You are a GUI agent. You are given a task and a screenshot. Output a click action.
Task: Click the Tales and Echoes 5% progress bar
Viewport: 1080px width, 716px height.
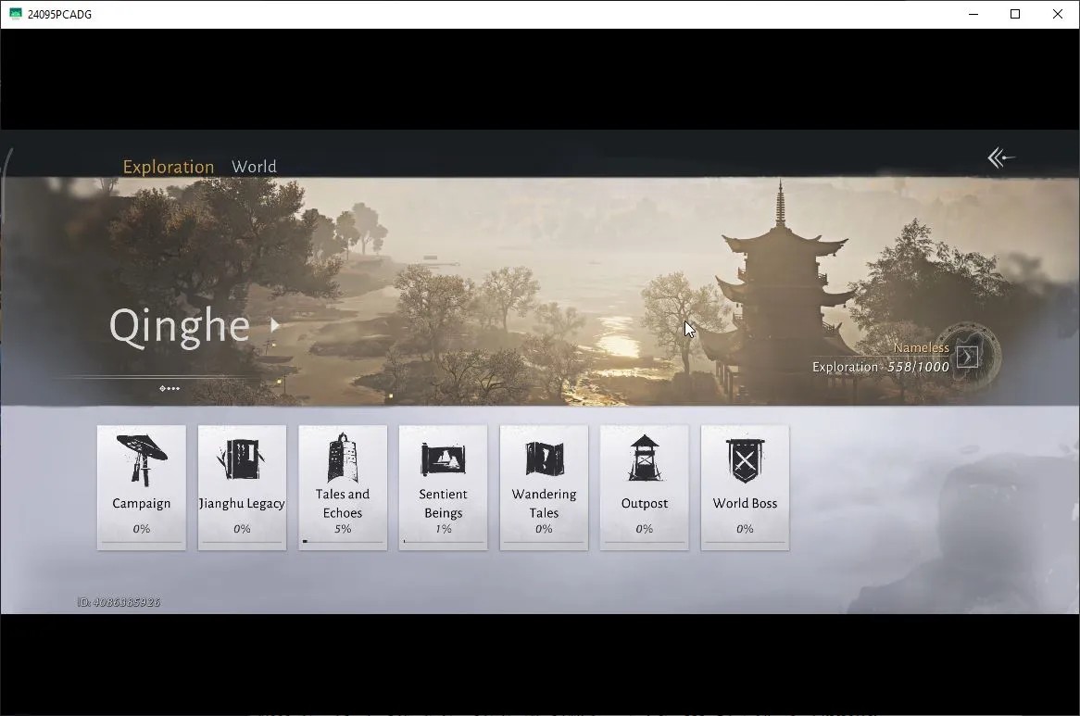343,542
